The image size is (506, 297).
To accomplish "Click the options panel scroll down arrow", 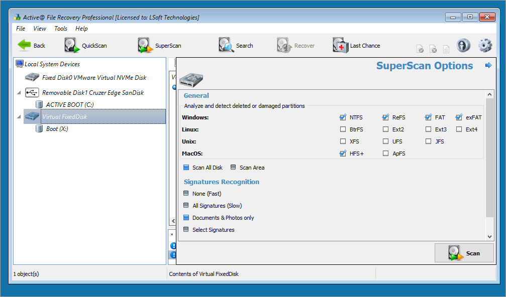I will point(489,236).
